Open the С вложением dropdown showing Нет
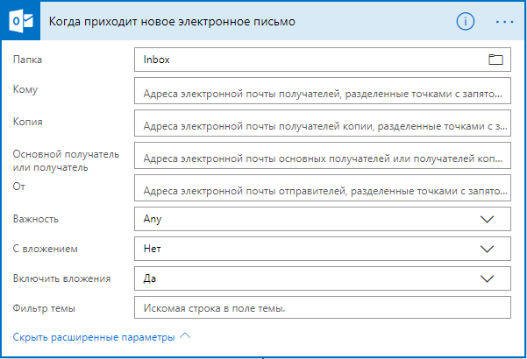Viewport: 527px width, 359px height. [323, 249]
